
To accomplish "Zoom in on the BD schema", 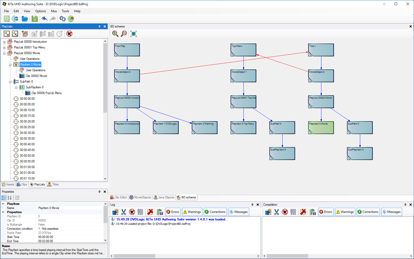I will click(x=115, y=34).
